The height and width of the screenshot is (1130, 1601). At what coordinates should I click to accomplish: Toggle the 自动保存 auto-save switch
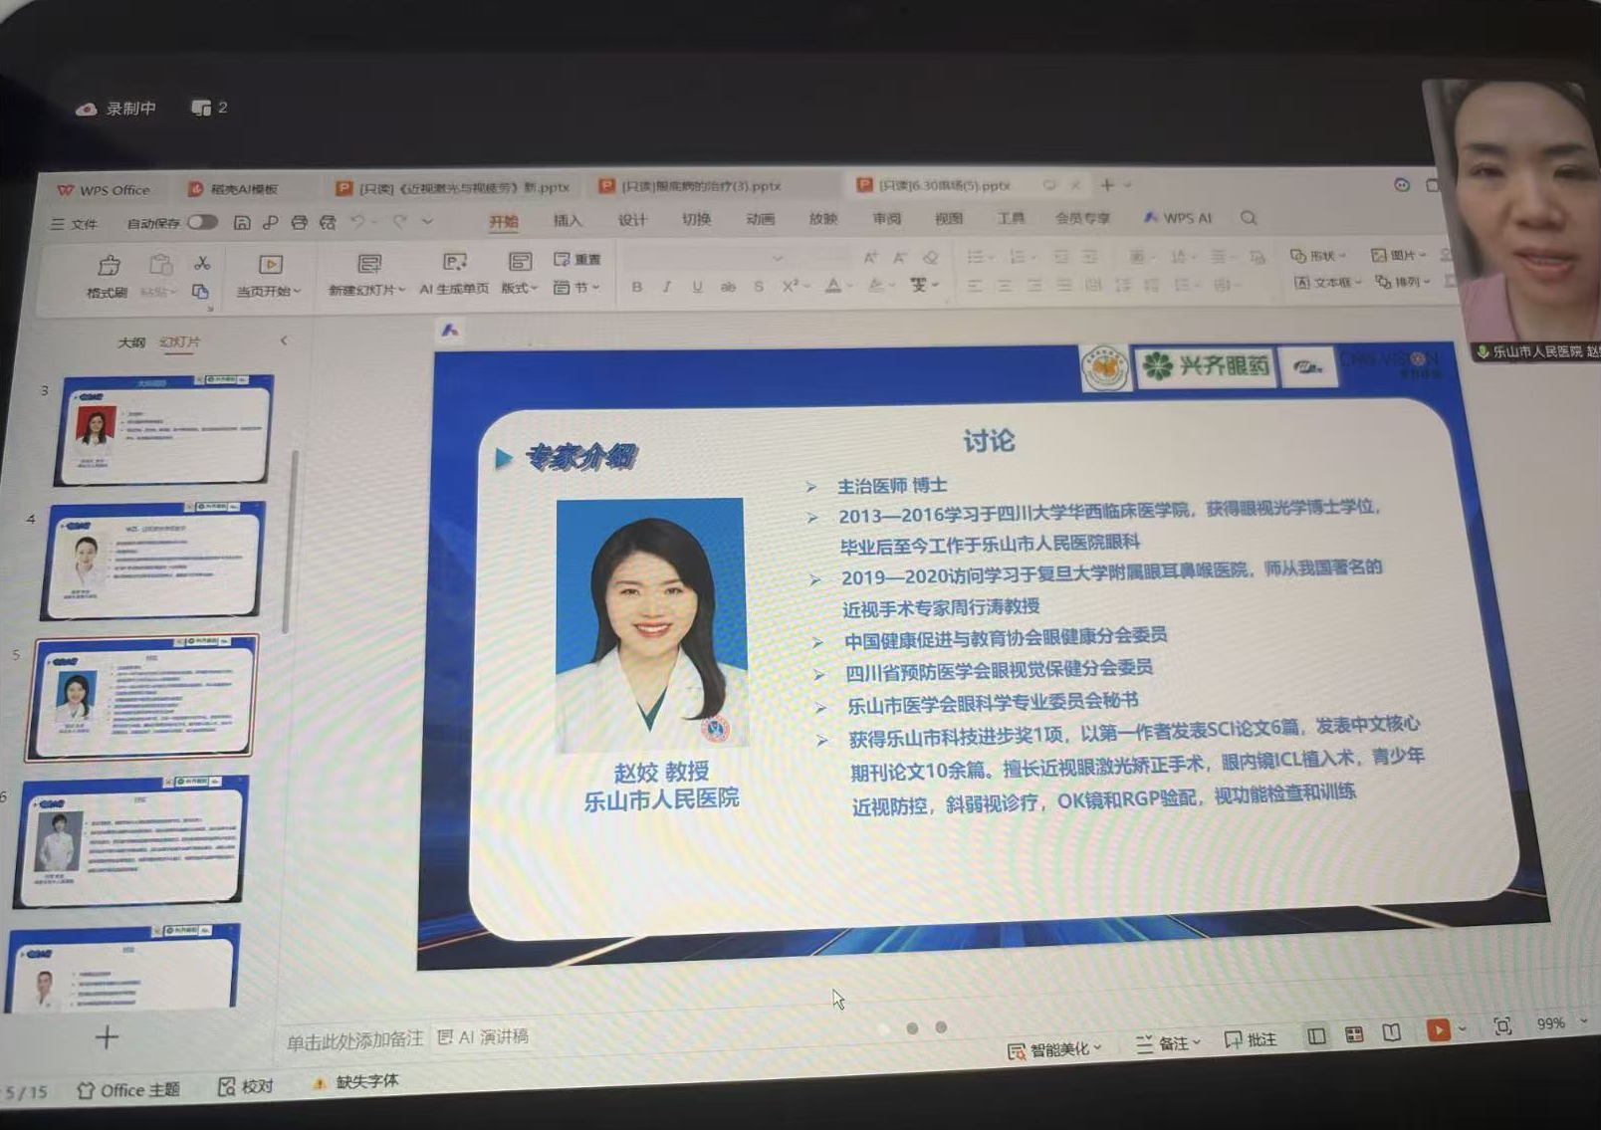[202, 222]
